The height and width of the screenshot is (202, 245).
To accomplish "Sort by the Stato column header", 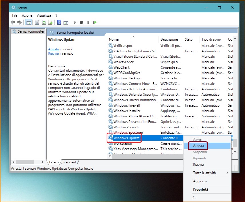I will [191, 39].
